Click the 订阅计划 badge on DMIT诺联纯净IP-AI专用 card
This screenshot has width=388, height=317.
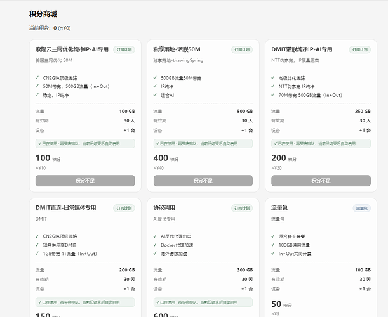tap(360, 49)
